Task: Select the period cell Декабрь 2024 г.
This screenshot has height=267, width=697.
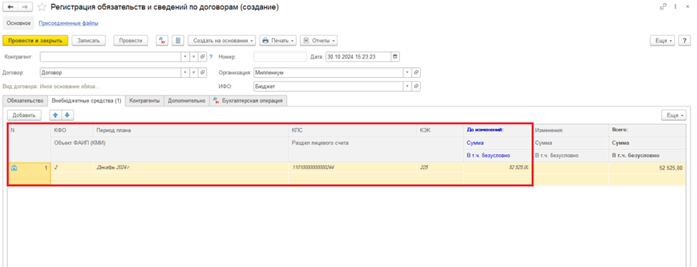Action: pos(191,168)
